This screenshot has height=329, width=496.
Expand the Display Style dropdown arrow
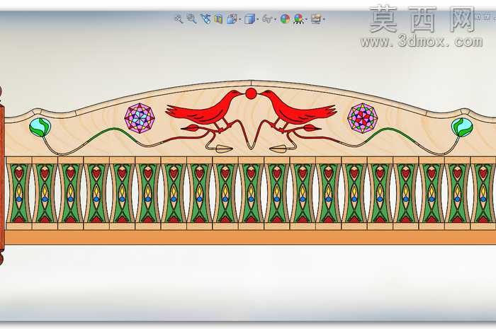pos(257,19)
